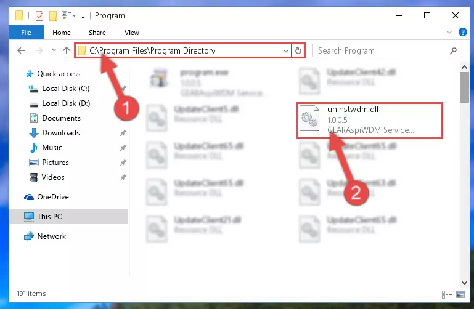The image size is (474, 309).
Task: Click the Music note icon
Action: [34, 148]
